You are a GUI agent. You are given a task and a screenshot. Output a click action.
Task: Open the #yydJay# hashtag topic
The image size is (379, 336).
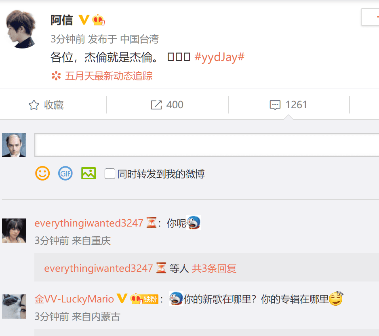click(219, 57)
